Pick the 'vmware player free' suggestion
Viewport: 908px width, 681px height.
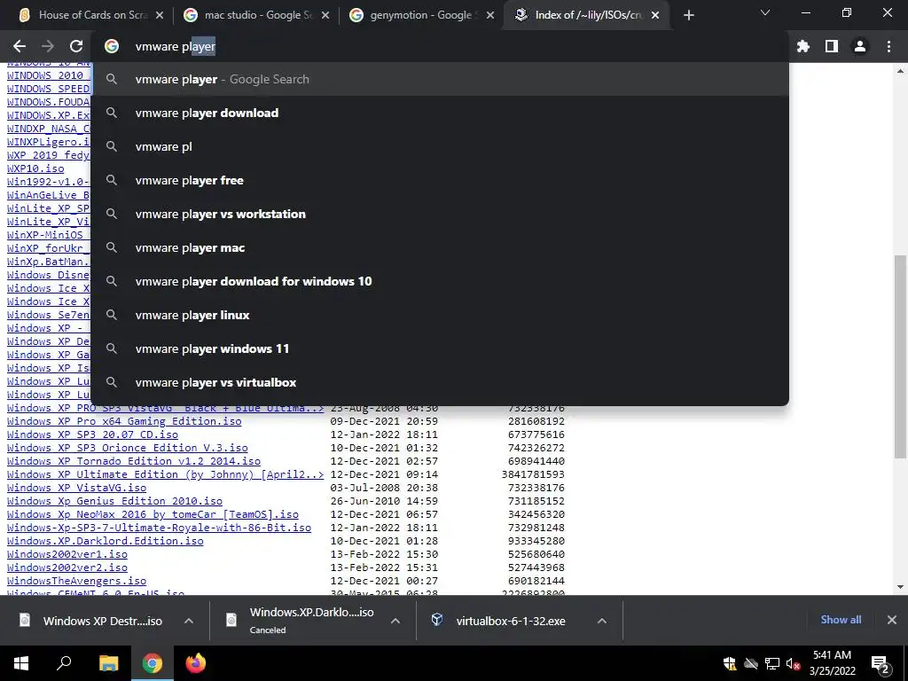click(440, 180)
